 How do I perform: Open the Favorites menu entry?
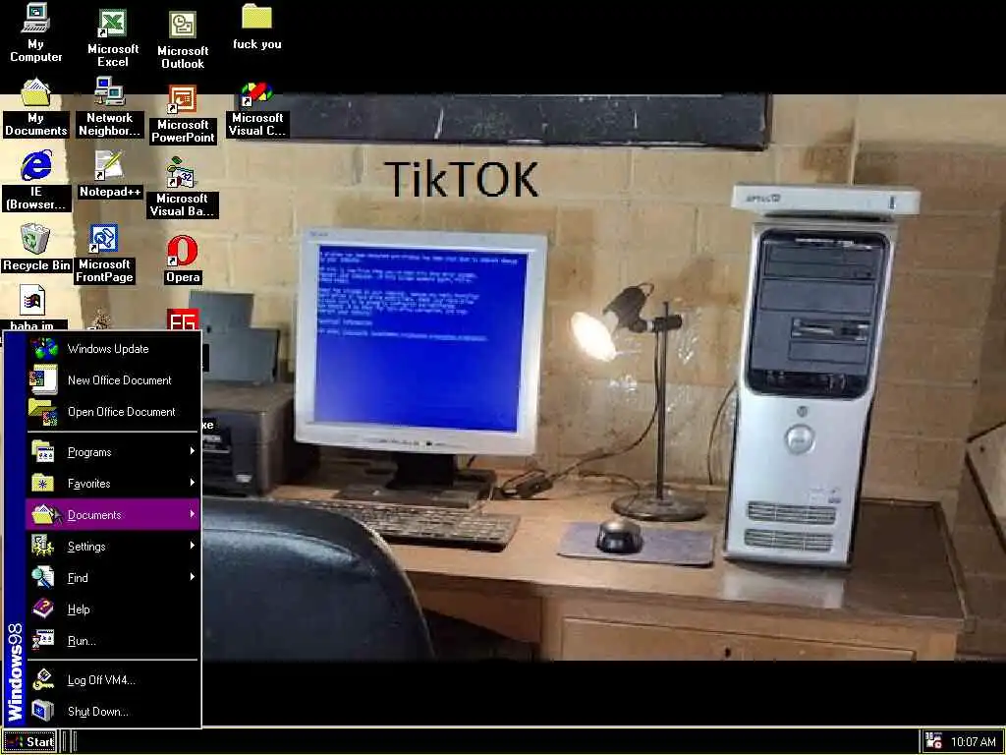(113, 484)
